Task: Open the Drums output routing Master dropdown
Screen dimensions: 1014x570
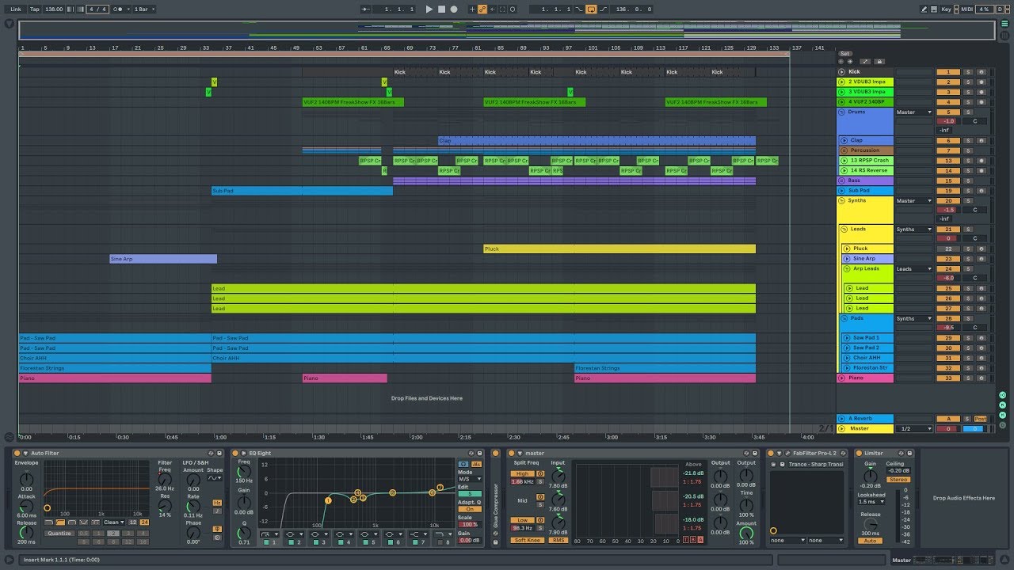Action: pos(913,112)
